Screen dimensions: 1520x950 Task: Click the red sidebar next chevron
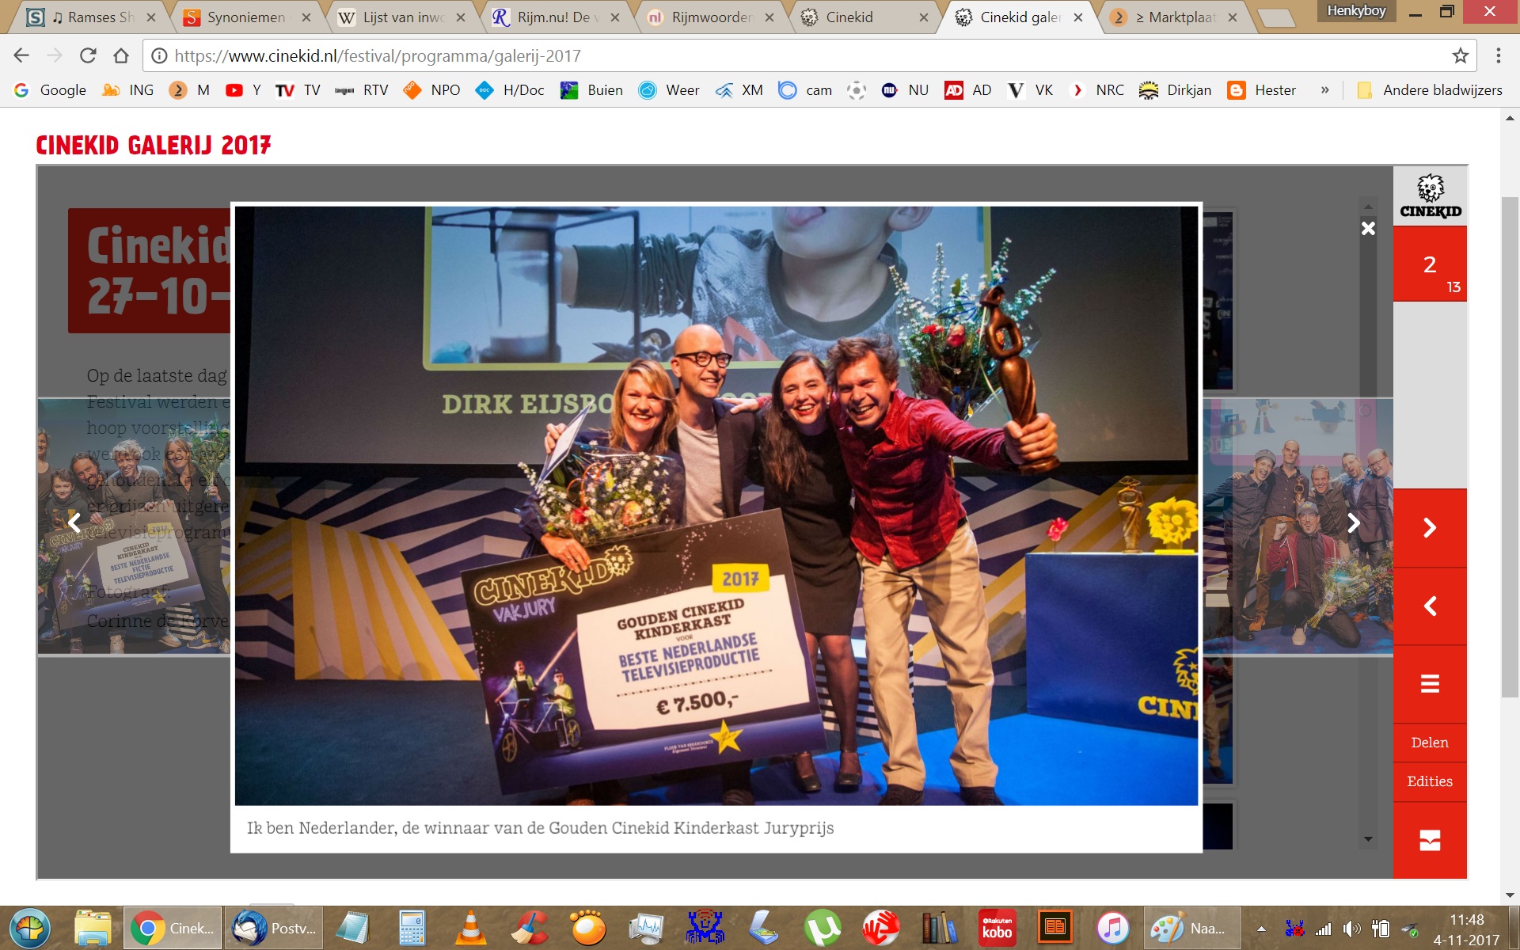coord(1430,528)
